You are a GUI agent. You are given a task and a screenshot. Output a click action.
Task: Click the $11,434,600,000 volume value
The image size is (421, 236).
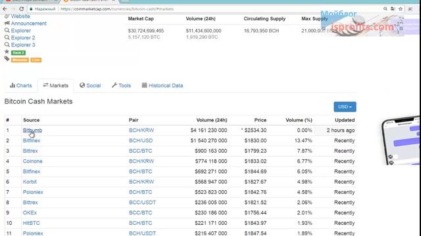coord(203,31)
